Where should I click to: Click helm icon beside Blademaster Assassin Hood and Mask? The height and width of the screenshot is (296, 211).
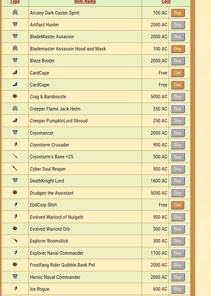click(15, 48)
